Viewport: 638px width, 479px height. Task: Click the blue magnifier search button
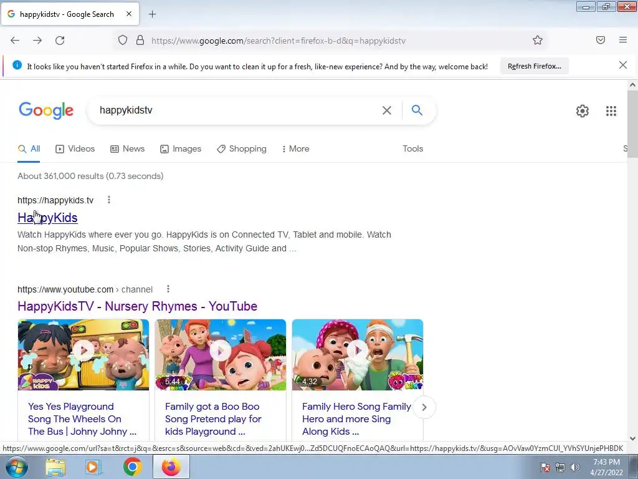click(x=417, y=110)
